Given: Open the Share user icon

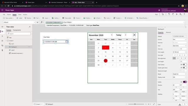Looking at the screenshot, I should pos(180,14).
